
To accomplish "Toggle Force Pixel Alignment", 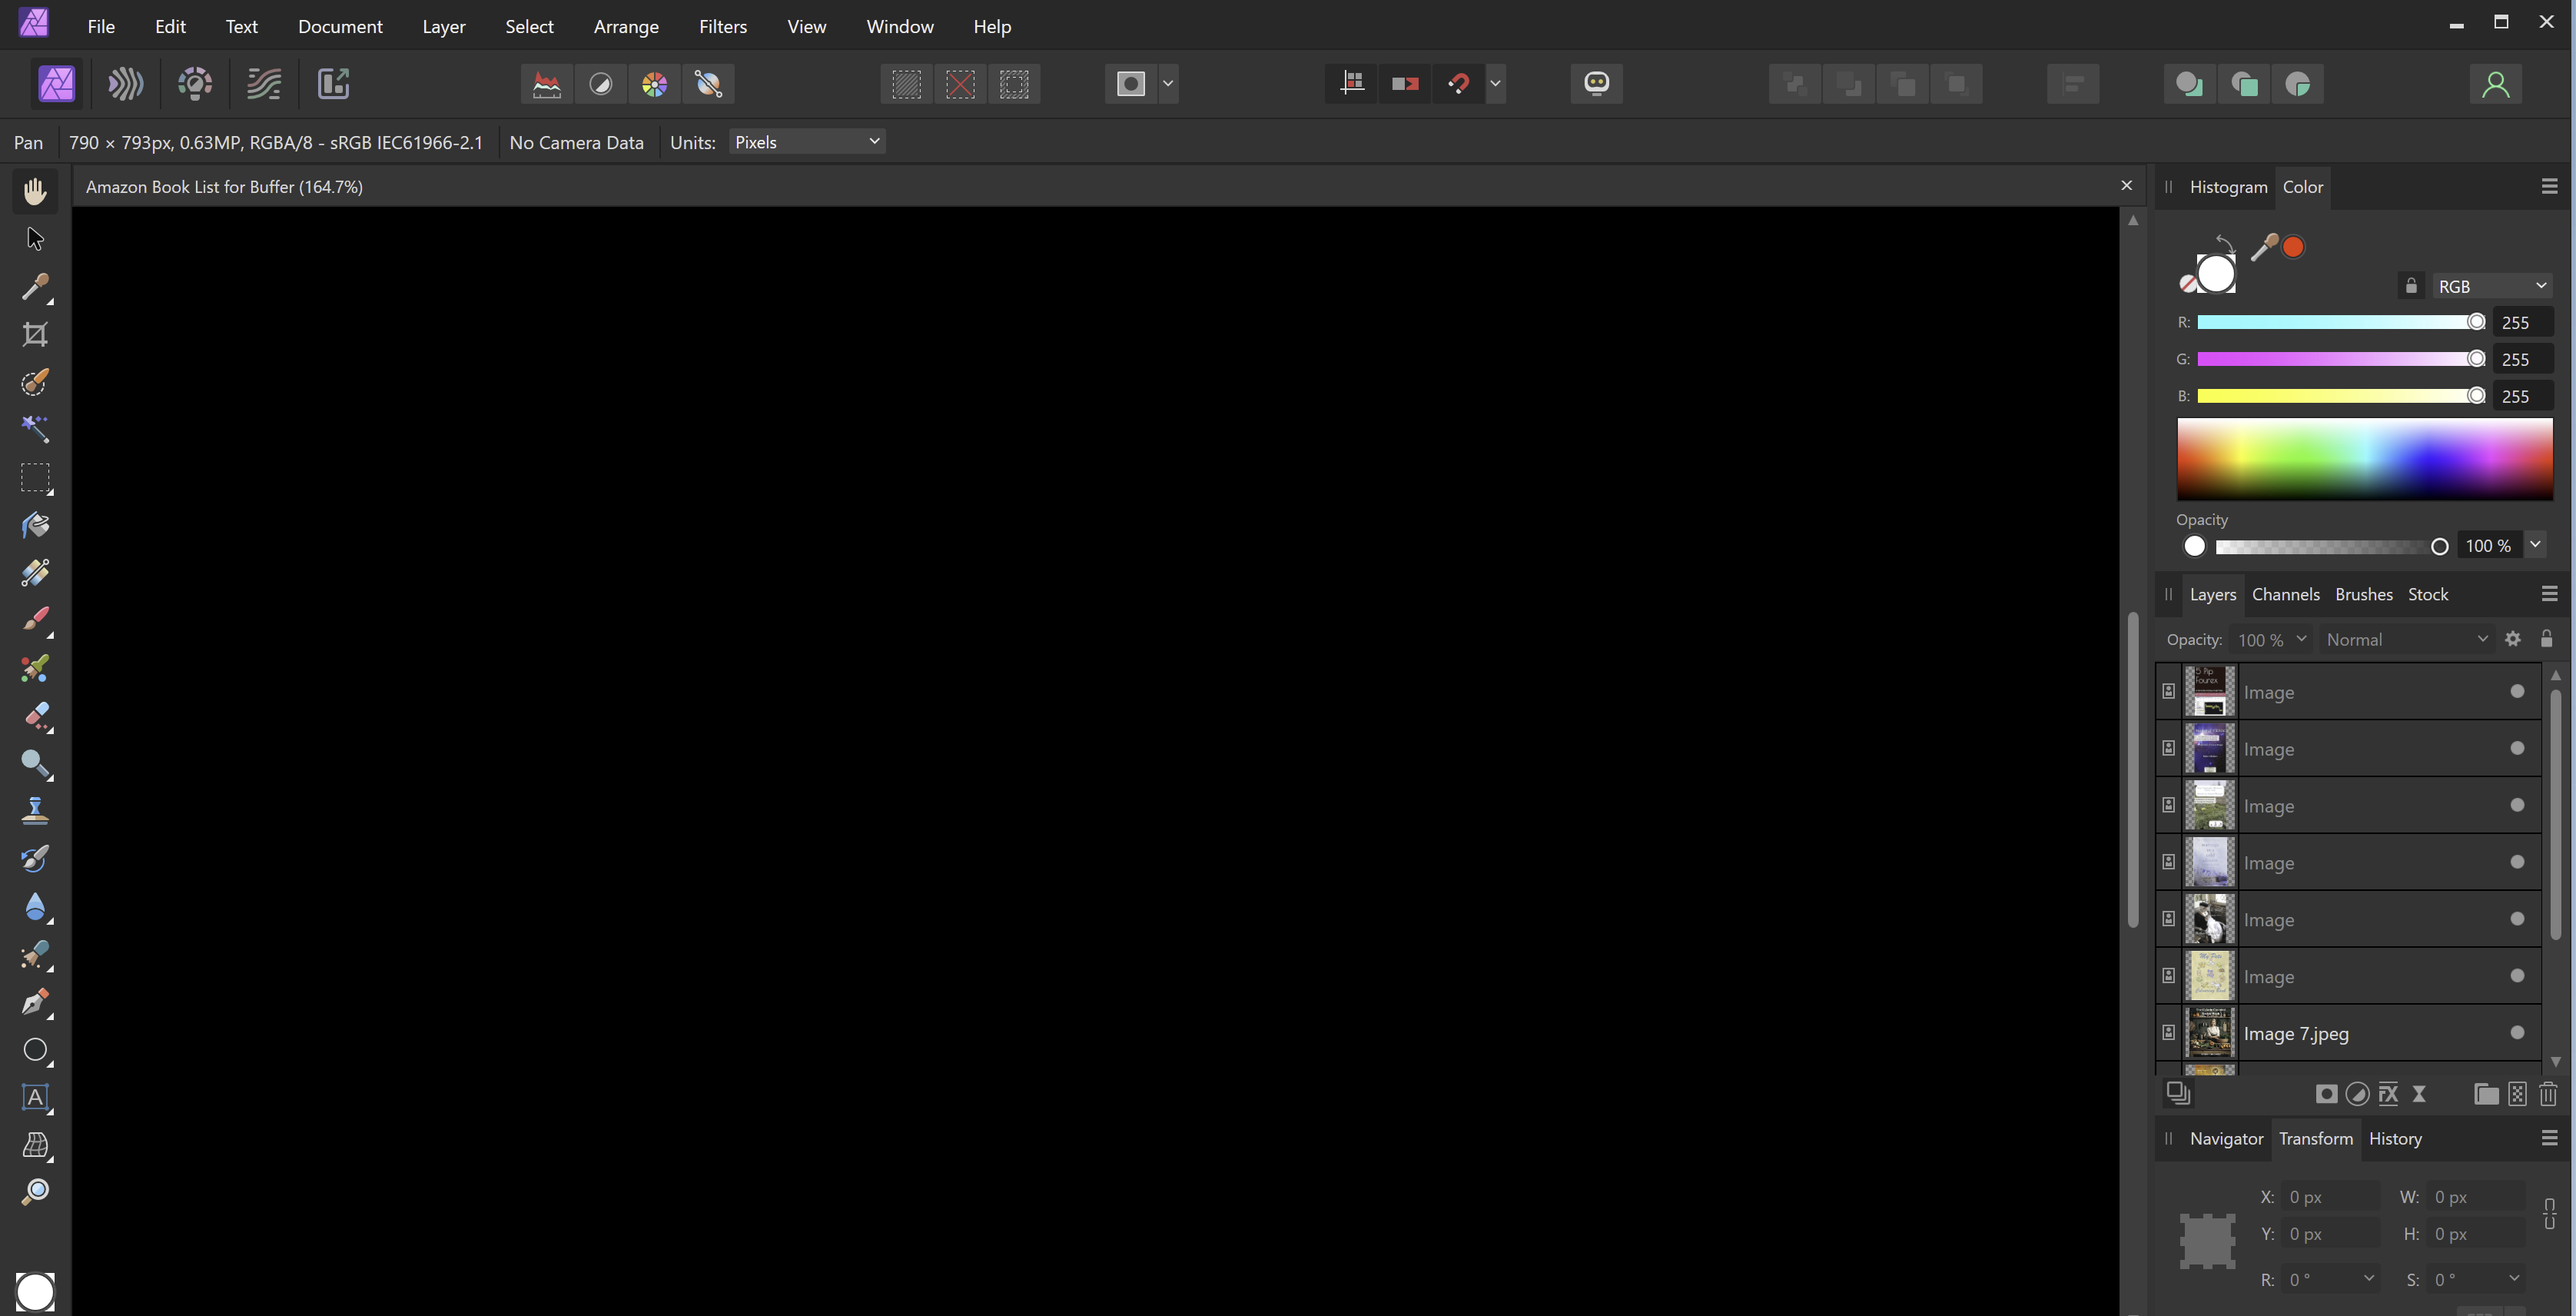I will click(x=1352, y=84).
